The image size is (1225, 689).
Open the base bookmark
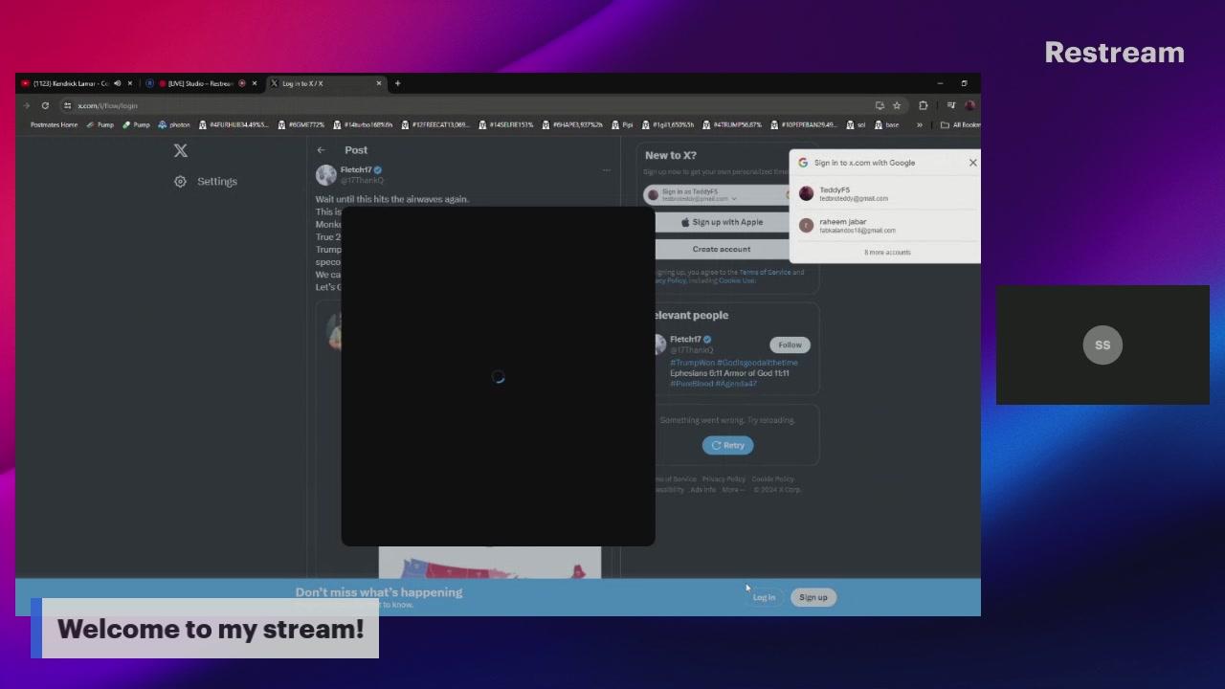click(887, 124)
